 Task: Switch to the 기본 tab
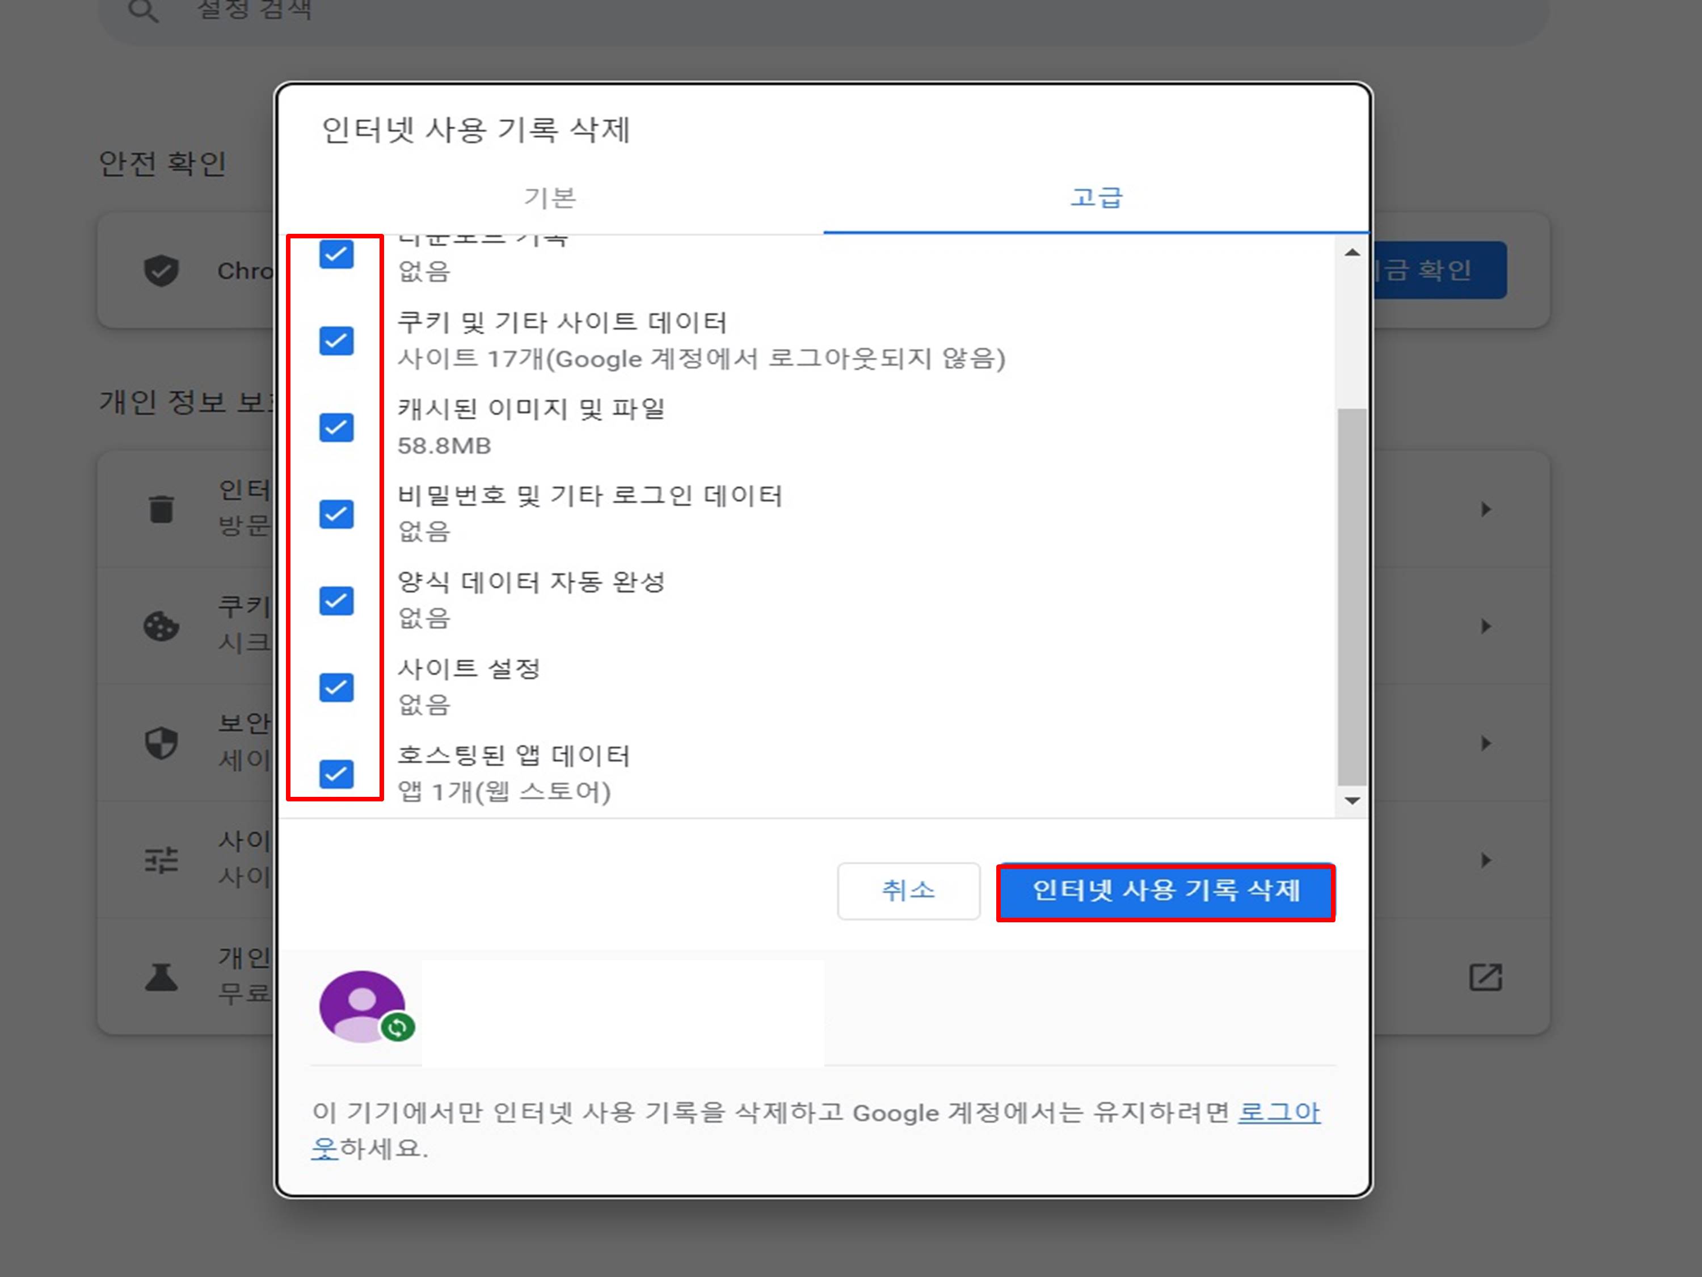(x=550, y=198)
